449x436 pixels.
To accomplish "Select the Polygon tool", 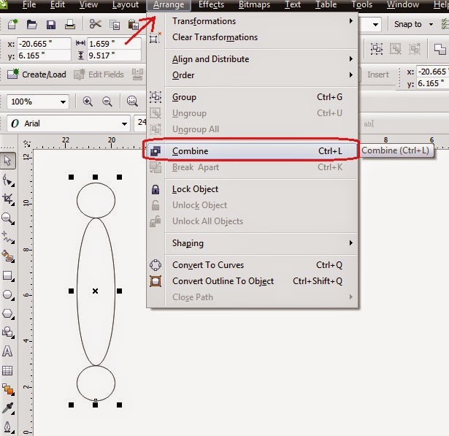I will point(8,314).
